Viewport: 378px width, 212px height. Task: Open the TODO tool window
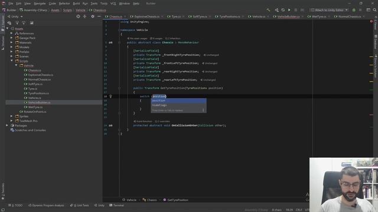(x=15, y=206)
